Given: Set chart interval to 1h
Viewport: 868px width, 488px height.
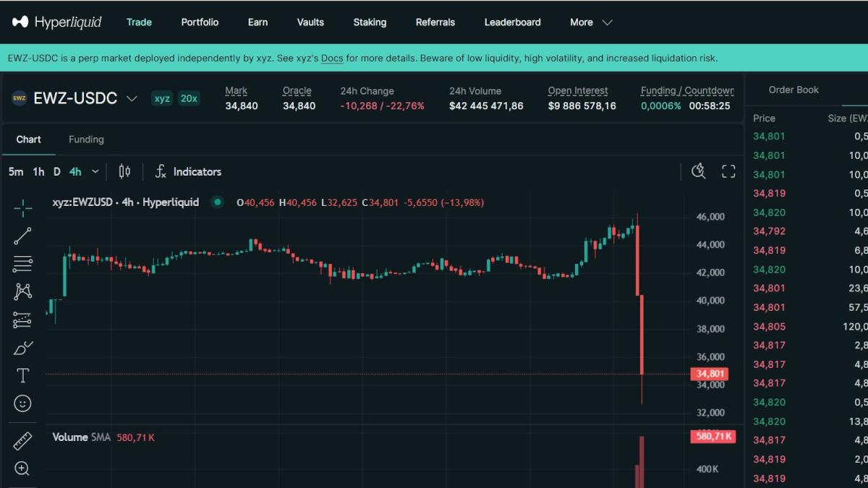Looking at the screenshot, I should pyautogui.click(x=38, y=172).
